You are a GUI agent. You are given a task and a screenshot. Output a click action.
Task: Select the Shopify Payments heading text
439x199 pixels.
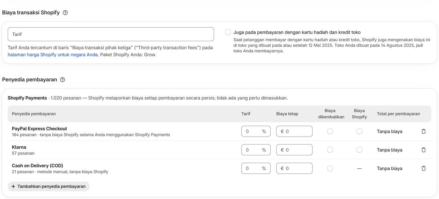tap(27, 98)
